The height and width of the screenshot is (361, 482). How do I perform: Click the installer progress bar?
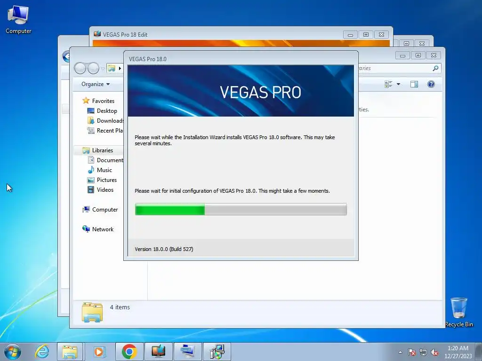click(241, 209)
